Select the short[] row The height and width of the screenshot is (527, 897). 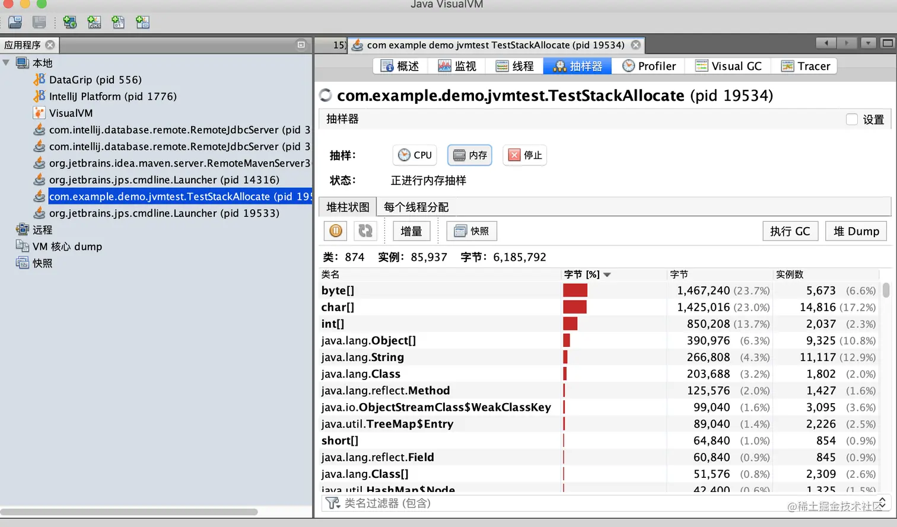599,440
